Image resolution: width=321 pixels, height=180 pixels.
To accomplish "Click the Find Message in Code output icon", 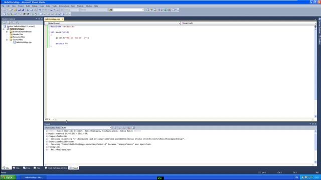I will pos(115,128).
